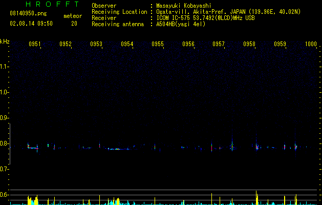This screenshot has height=205, width=322.
Task: Click the 0952 time marker
Action: (66, 44)
